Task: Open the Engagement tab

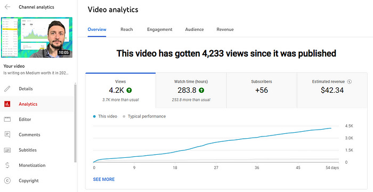Action: pos(160,29)
